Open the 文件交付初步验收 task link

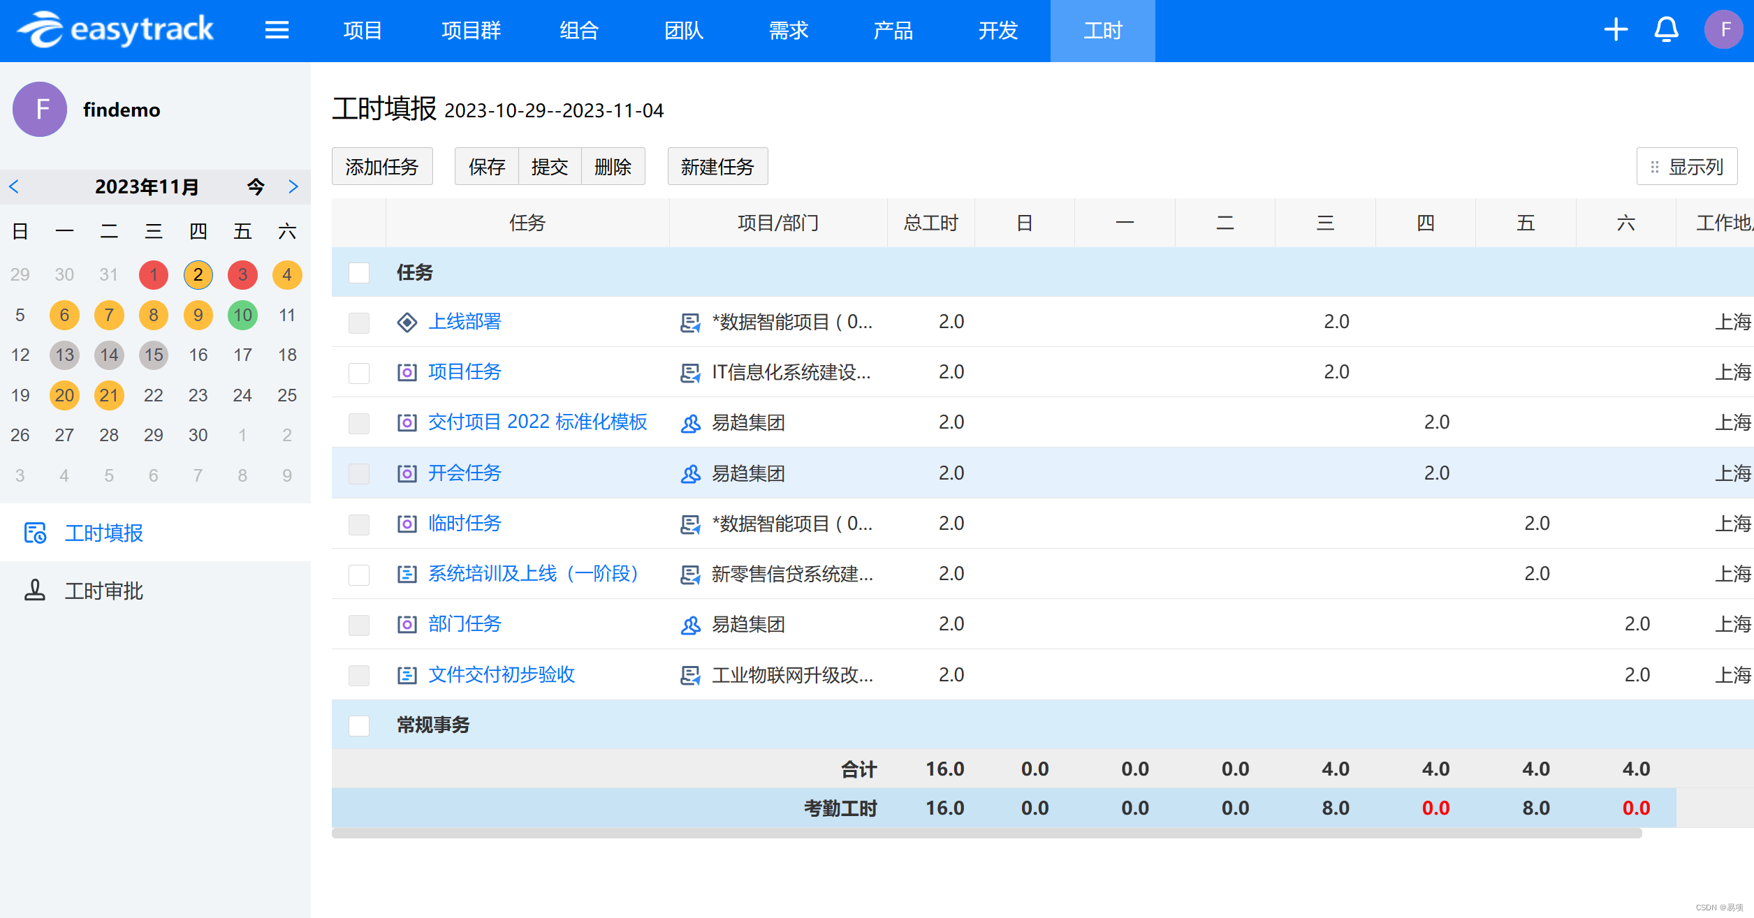(x=501, y=674)
